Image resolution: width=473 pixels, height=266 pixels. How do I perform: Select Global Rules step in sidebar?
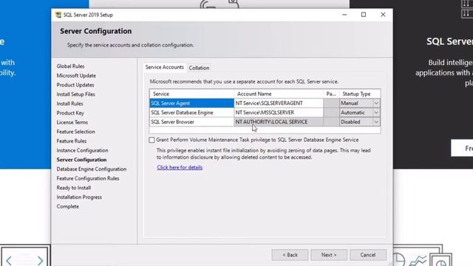71,66
